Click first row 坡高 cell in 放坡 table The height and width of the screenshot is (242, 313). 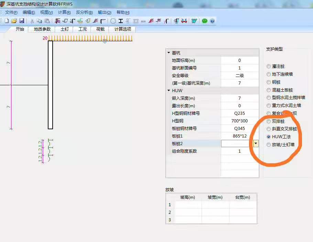[187, 205]
